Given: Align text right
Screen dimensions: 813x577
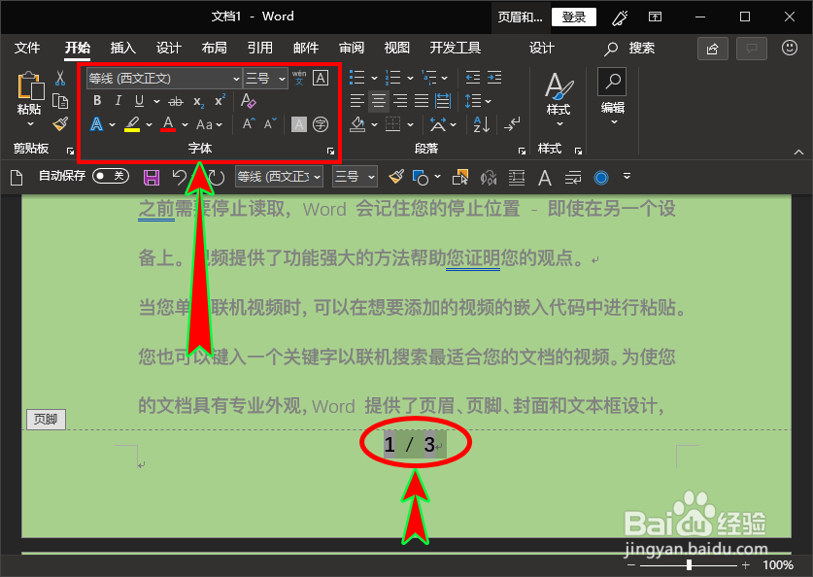Looking at the screenshot, I should (x=400, y=101).
